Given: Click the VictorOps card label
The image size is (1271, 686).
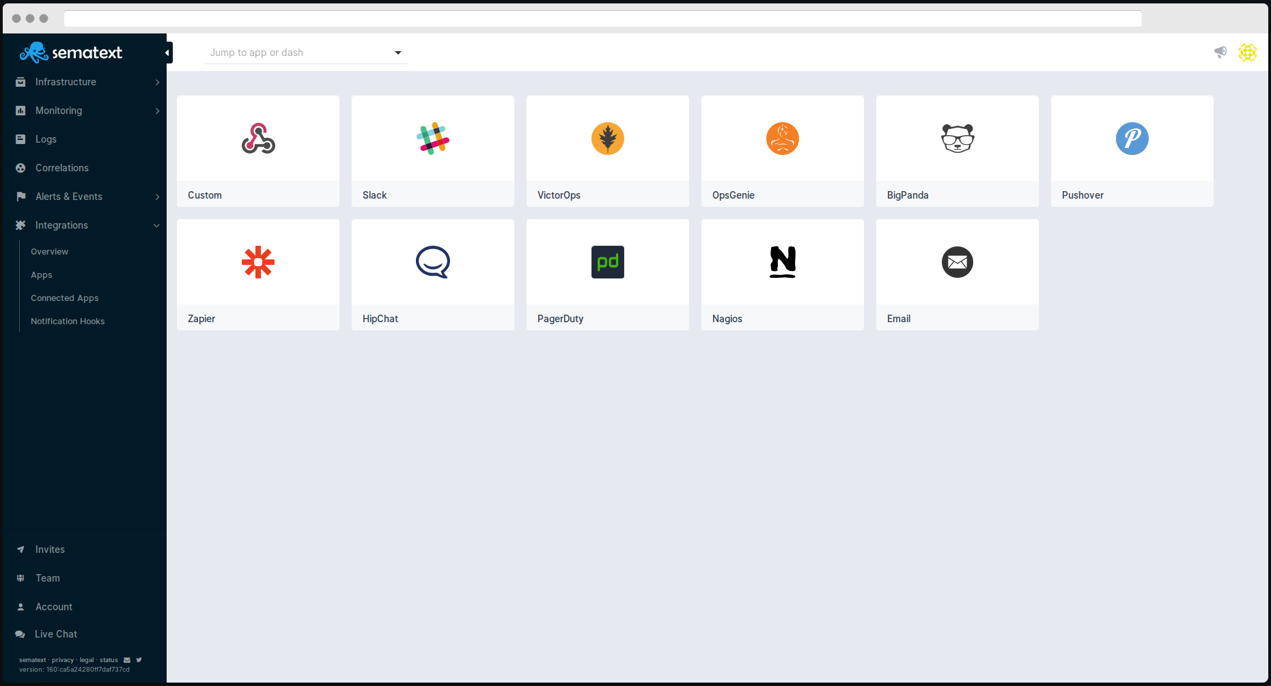Looking at the screenshot, I should [559, 195].
